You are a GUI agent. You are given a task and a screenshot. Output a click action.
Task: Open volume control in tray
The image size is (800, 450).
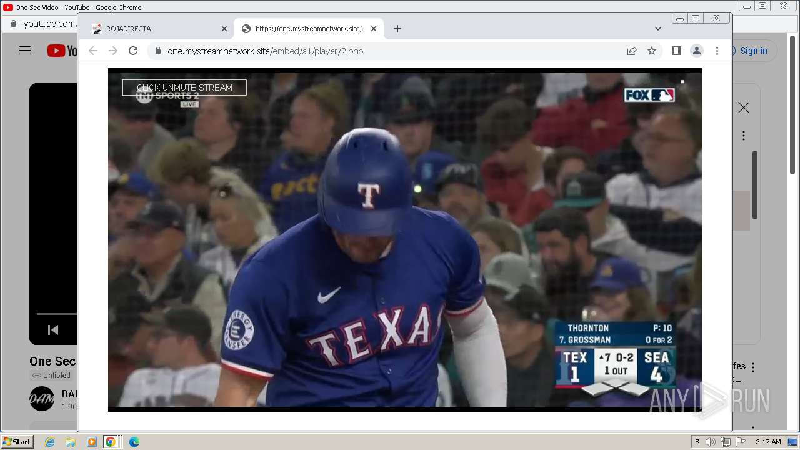(711, 442)
